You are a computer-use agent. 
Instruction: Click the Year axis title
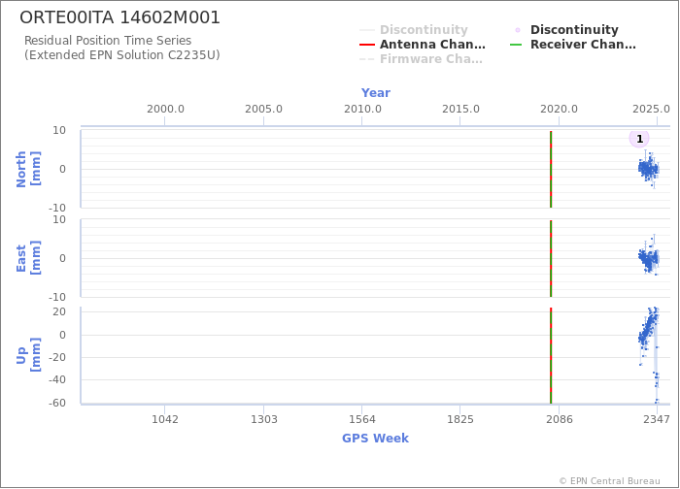pos(376,93)
